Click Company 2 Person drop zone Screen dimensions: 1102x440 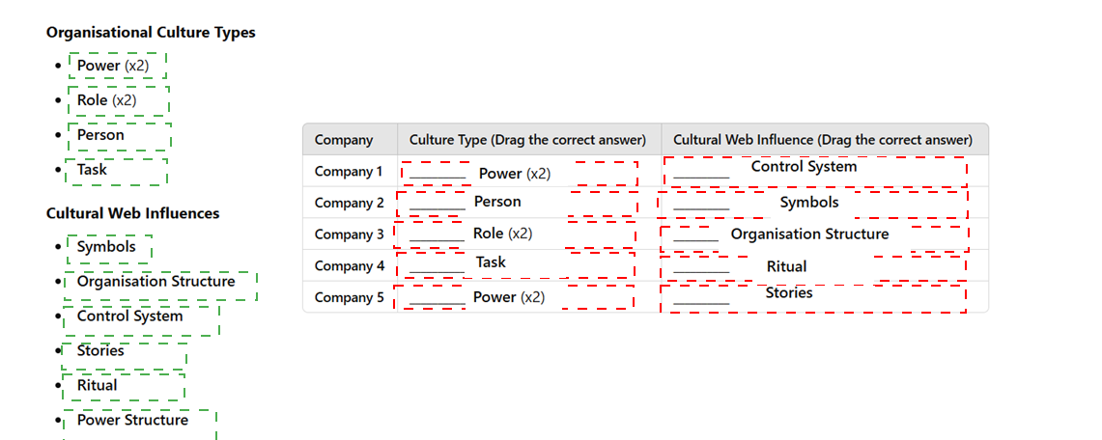click(517, 203)
